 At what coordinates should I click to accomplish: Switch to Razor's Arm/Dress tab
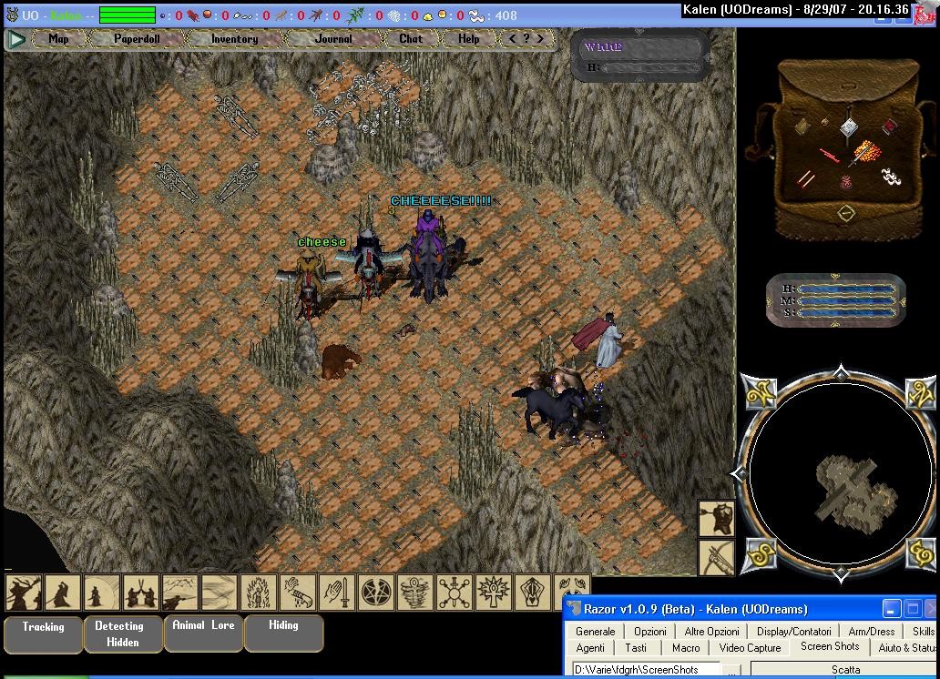[x=871, y=631]
